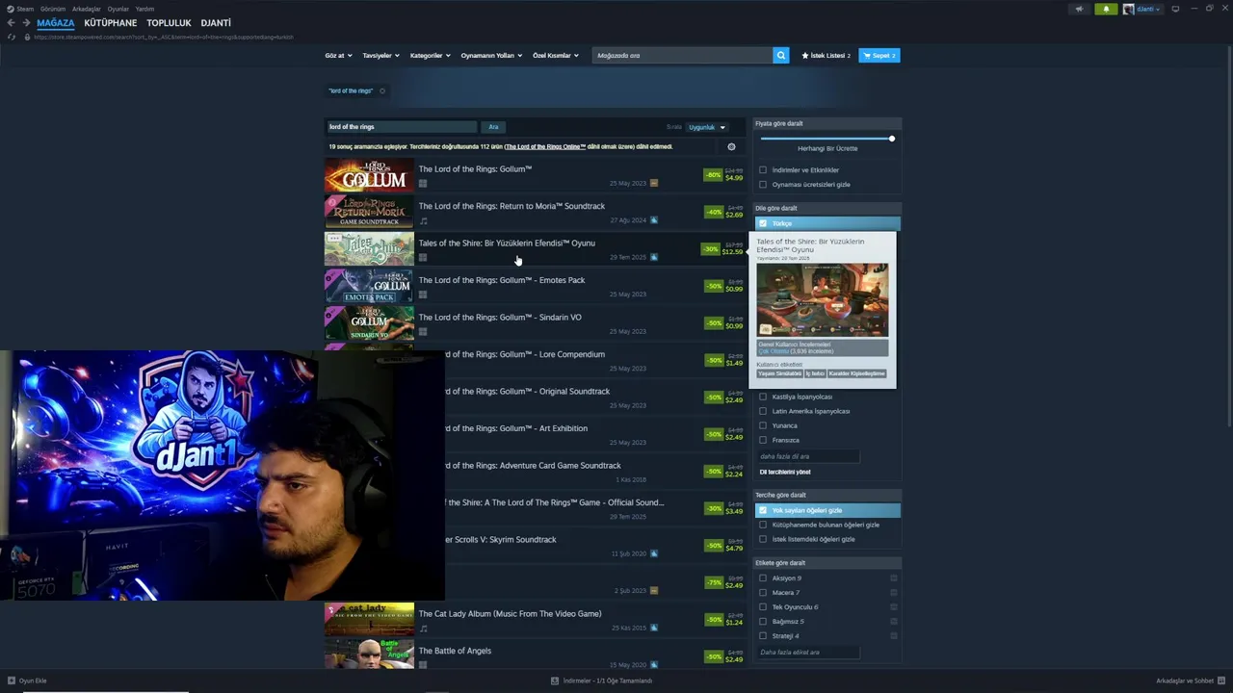Open the DJANTI profile tab
The image size is (1233, 693).
click(x=216, y=23)
